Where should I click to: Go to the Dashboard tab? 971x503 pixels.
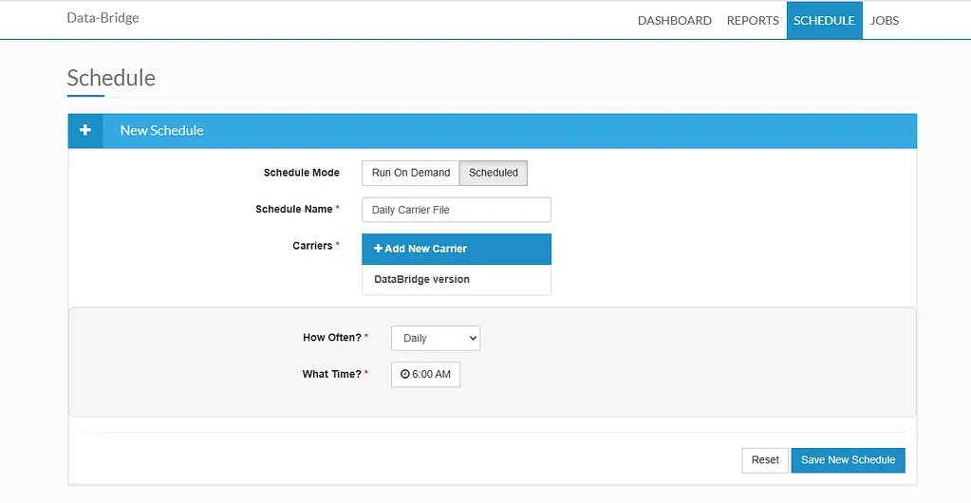pos(674,21)
